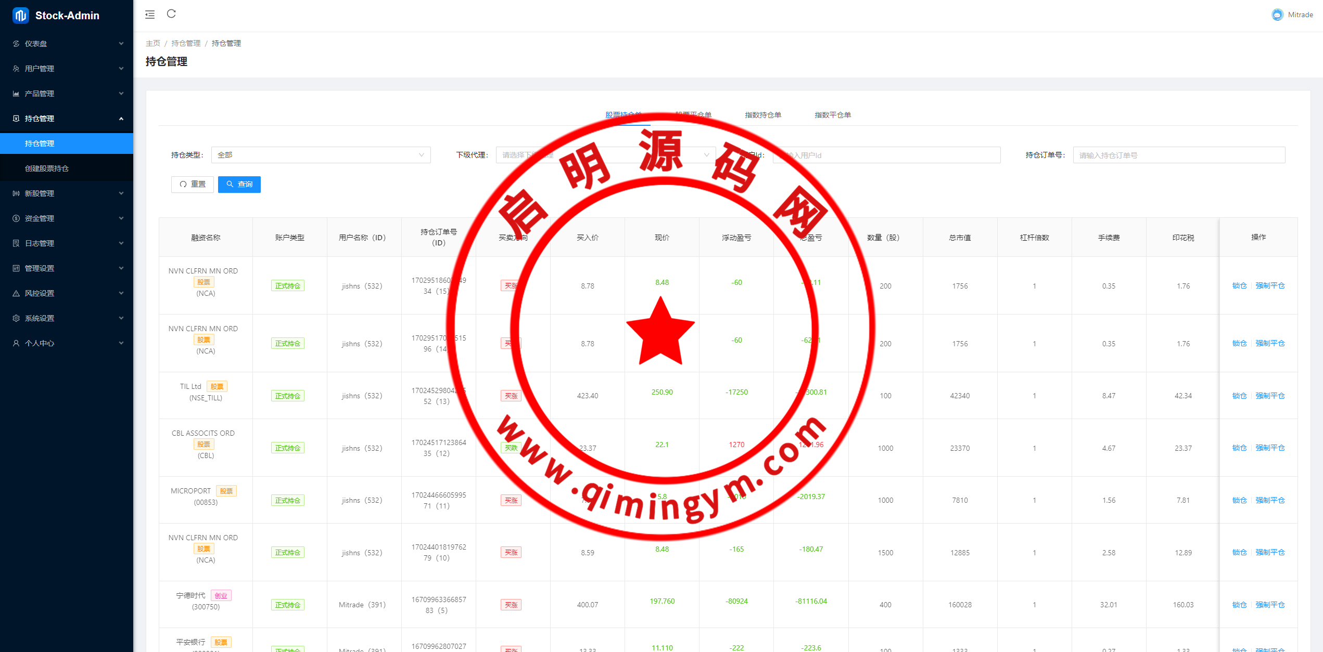1323x652 pixels.
Task: Switch to the 指数平仓单 tab
Action: (x=832, y=115)
